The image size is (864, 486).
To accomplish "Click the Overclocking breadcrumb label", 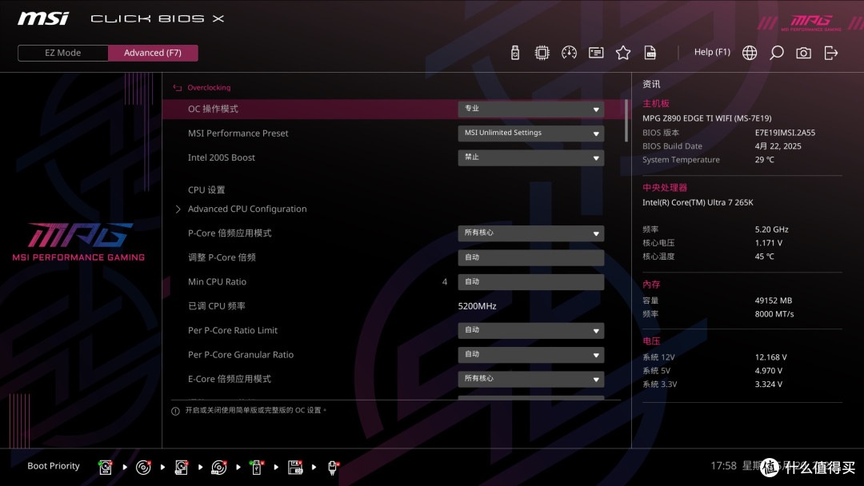I will (209, 87).
